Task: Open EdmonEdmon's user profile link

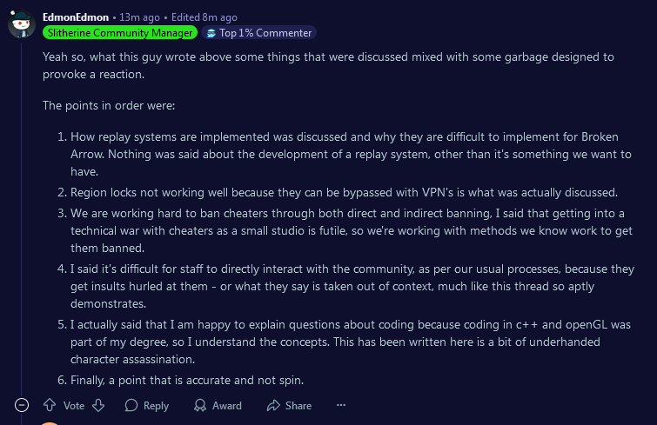Action: click(x=76, y=17)
